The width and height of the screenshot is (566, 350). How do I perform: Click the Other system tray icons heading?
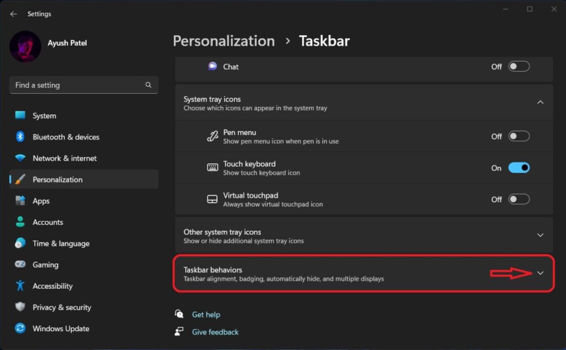[222, 232]
